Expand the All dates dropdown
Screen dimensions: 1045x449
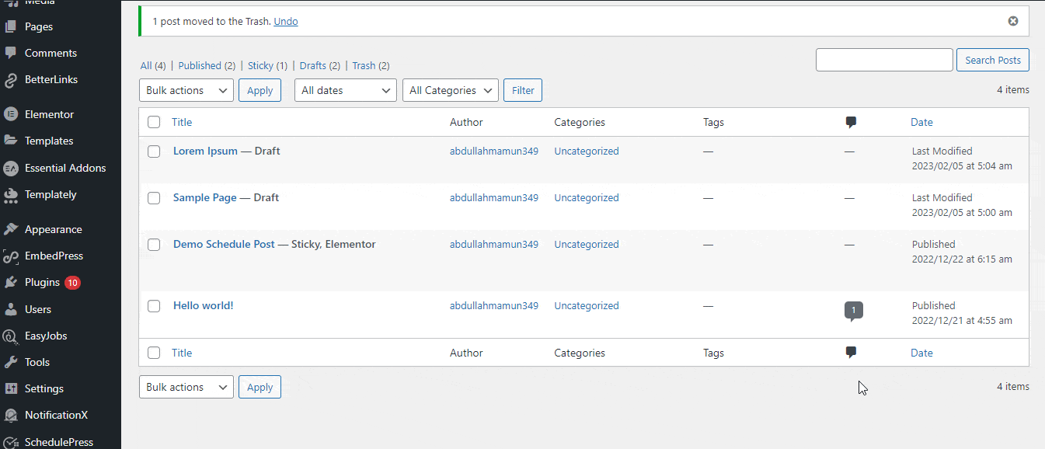coord(344,89)
